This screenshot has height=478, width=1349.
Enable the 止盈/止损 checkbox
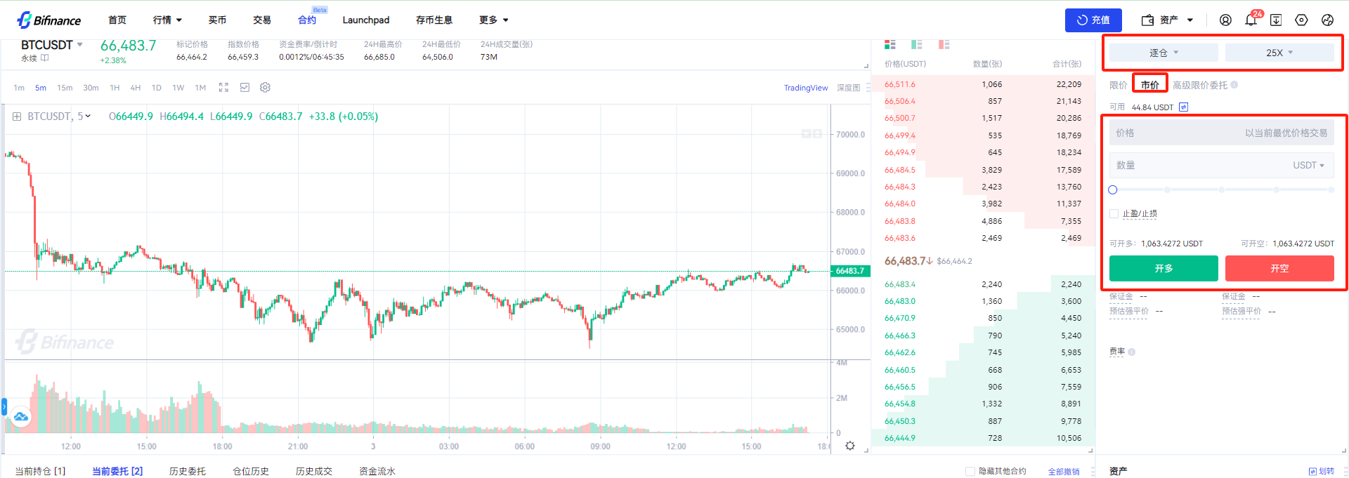(x=1114, y=214)
